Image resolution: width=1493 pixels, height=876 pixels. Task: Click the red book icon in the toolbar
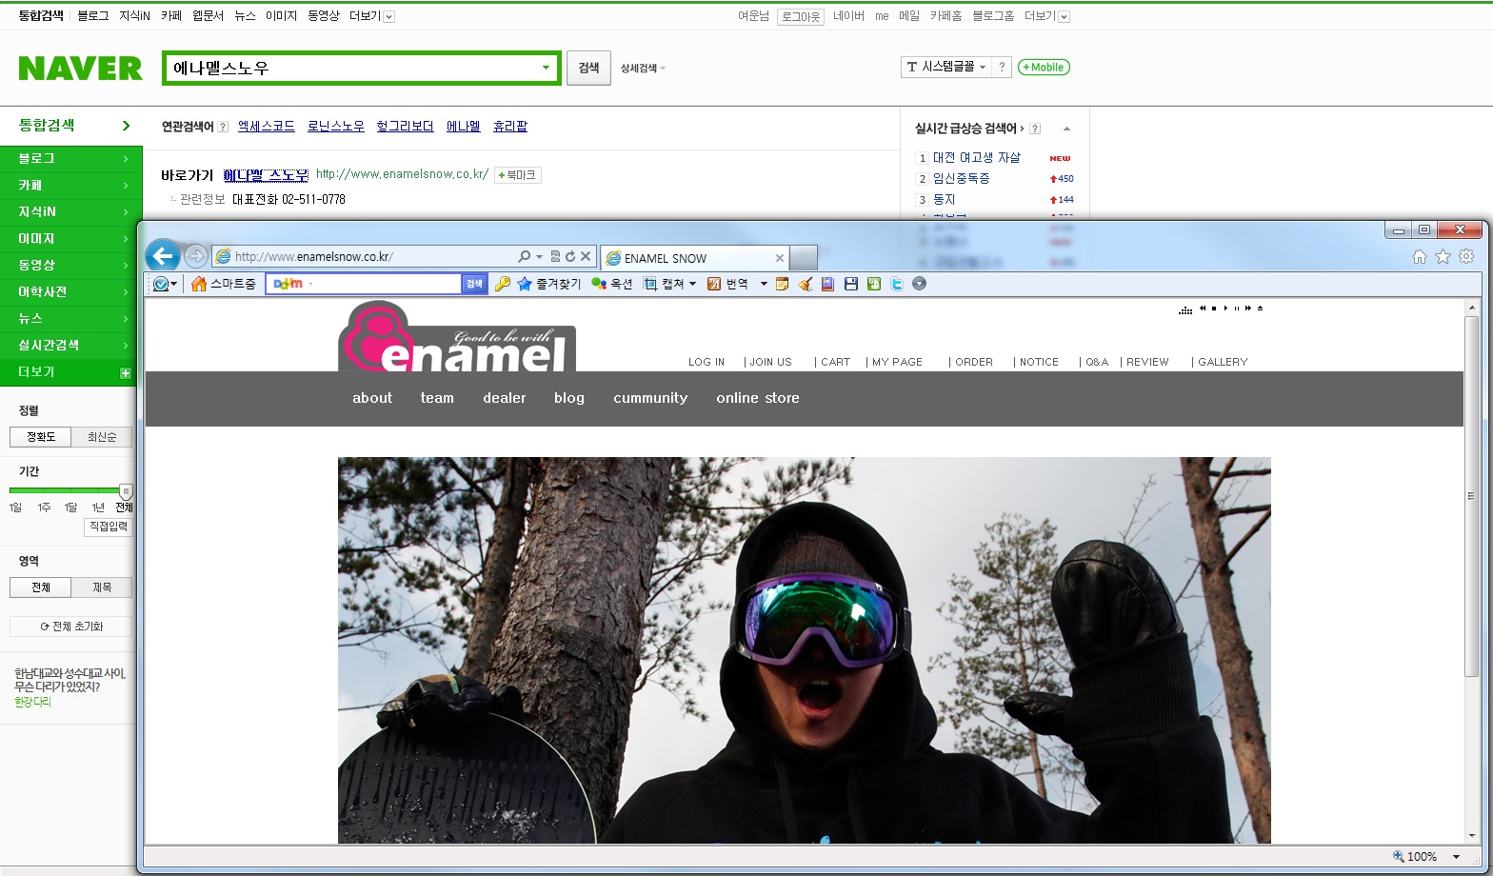(827, 284)
